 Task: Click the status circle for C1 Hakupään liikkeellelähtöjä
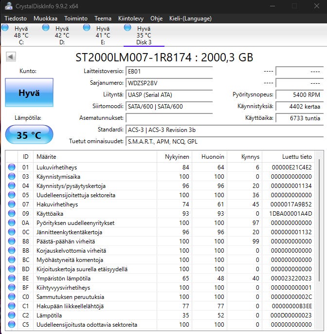(12, 306)
